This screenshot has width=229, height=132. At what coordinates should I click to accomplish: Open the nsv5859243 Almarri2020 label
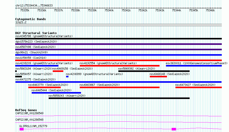coord(67,96)
